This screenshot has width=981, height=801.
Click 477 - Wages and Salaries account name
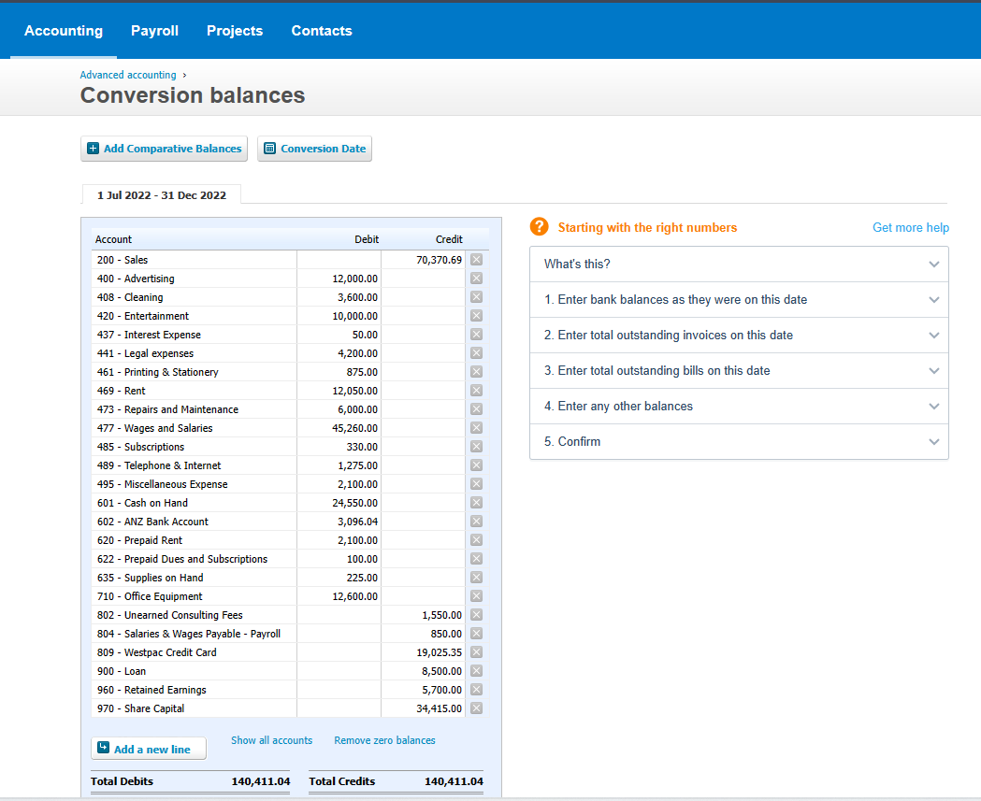pos(154,428)
